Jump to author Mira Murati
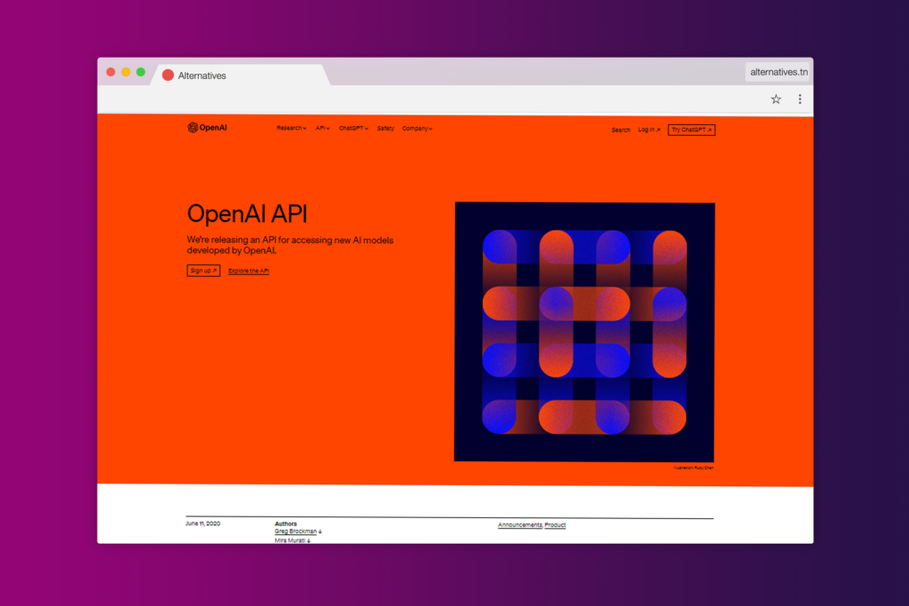This screenshot has height=606, width=909. (292, 540)
